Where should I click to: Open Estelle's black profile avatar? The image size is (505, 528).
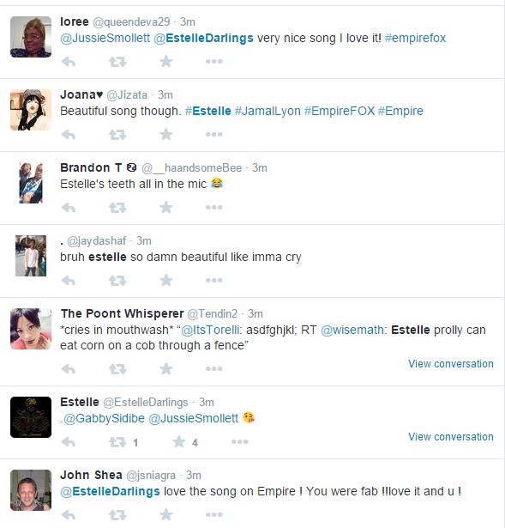point(31,417)
